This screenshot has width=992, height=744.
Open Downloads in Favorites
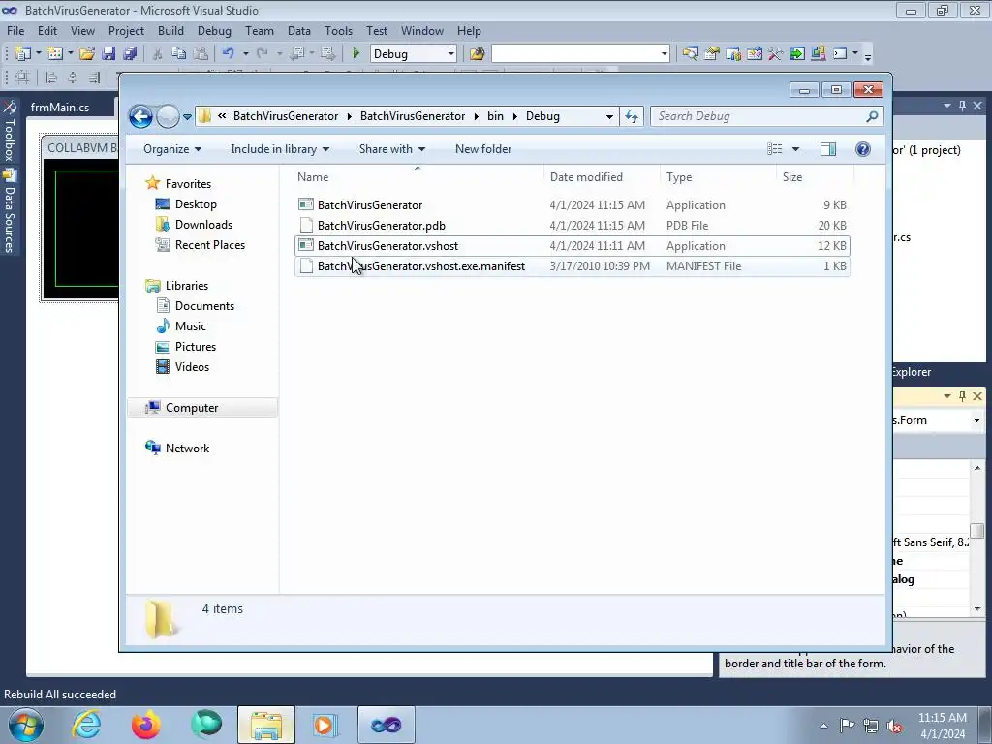[x=203, y=225]
